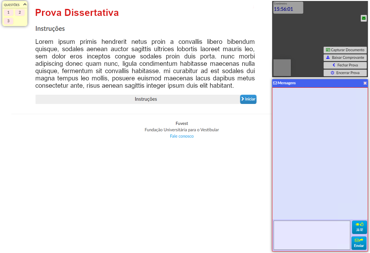Close the Mensagens panel
Image resolution: width=370 pixels, height=253 pixels.
365,83
